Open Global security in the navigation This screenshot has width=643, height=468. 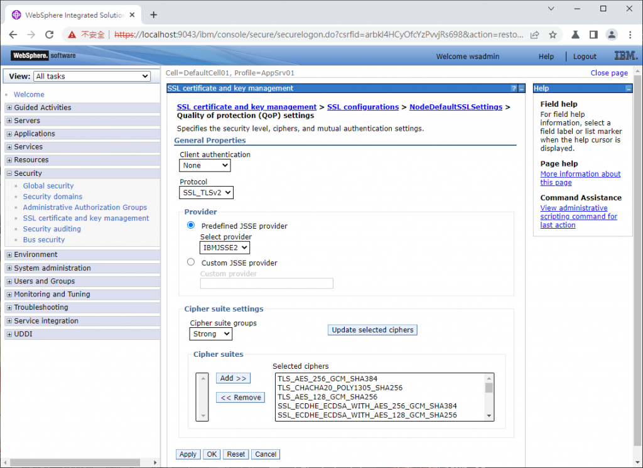[x=48, y=186]
